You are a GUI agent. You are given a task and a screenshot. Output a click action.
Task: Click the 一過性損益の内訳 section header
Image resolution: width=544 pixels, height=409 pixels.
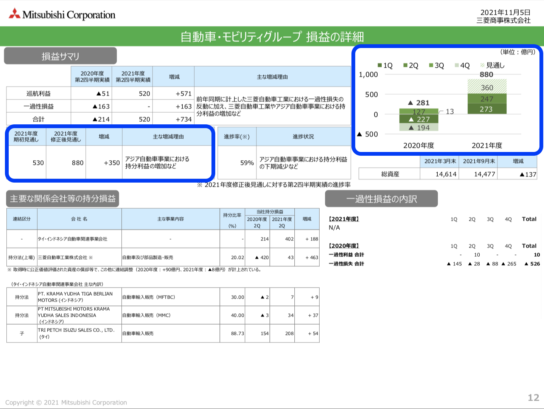[381, 199]
